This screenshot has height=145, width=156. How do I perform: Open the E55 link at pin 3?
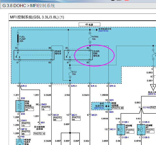[23, 114]
